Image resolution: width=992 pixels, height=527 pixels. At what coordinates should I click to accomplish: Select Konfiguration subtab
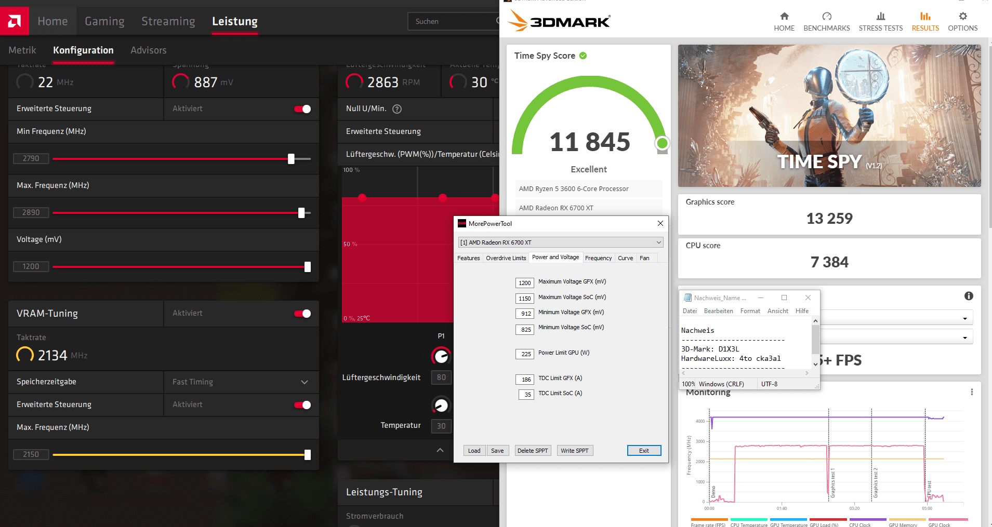(x=83, y=50)
